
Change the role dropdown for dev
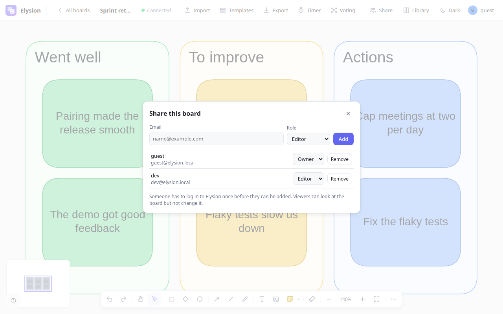tap(308, 179)
